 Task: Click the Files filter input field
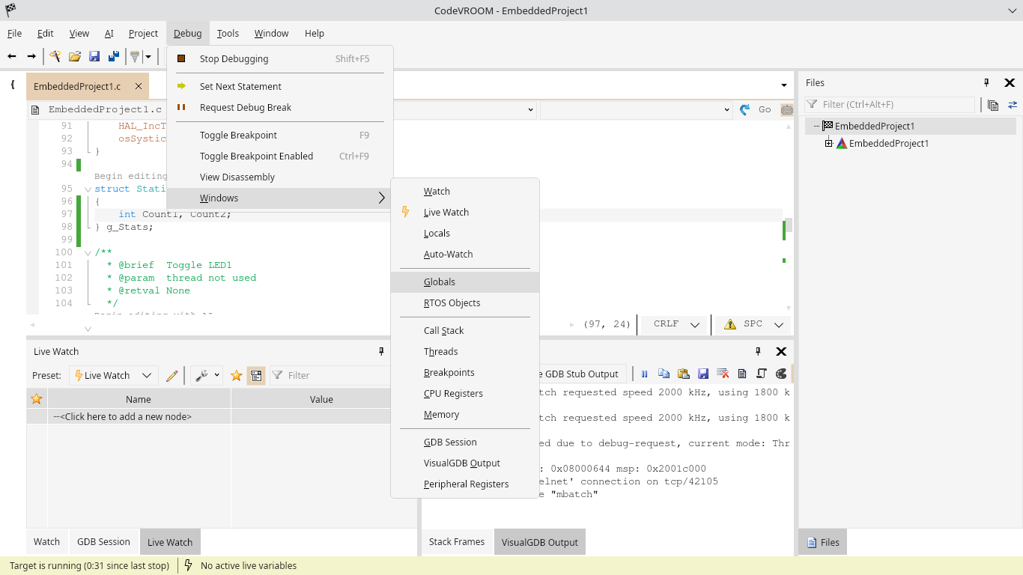pyautogui.click(x=890, y=105)
